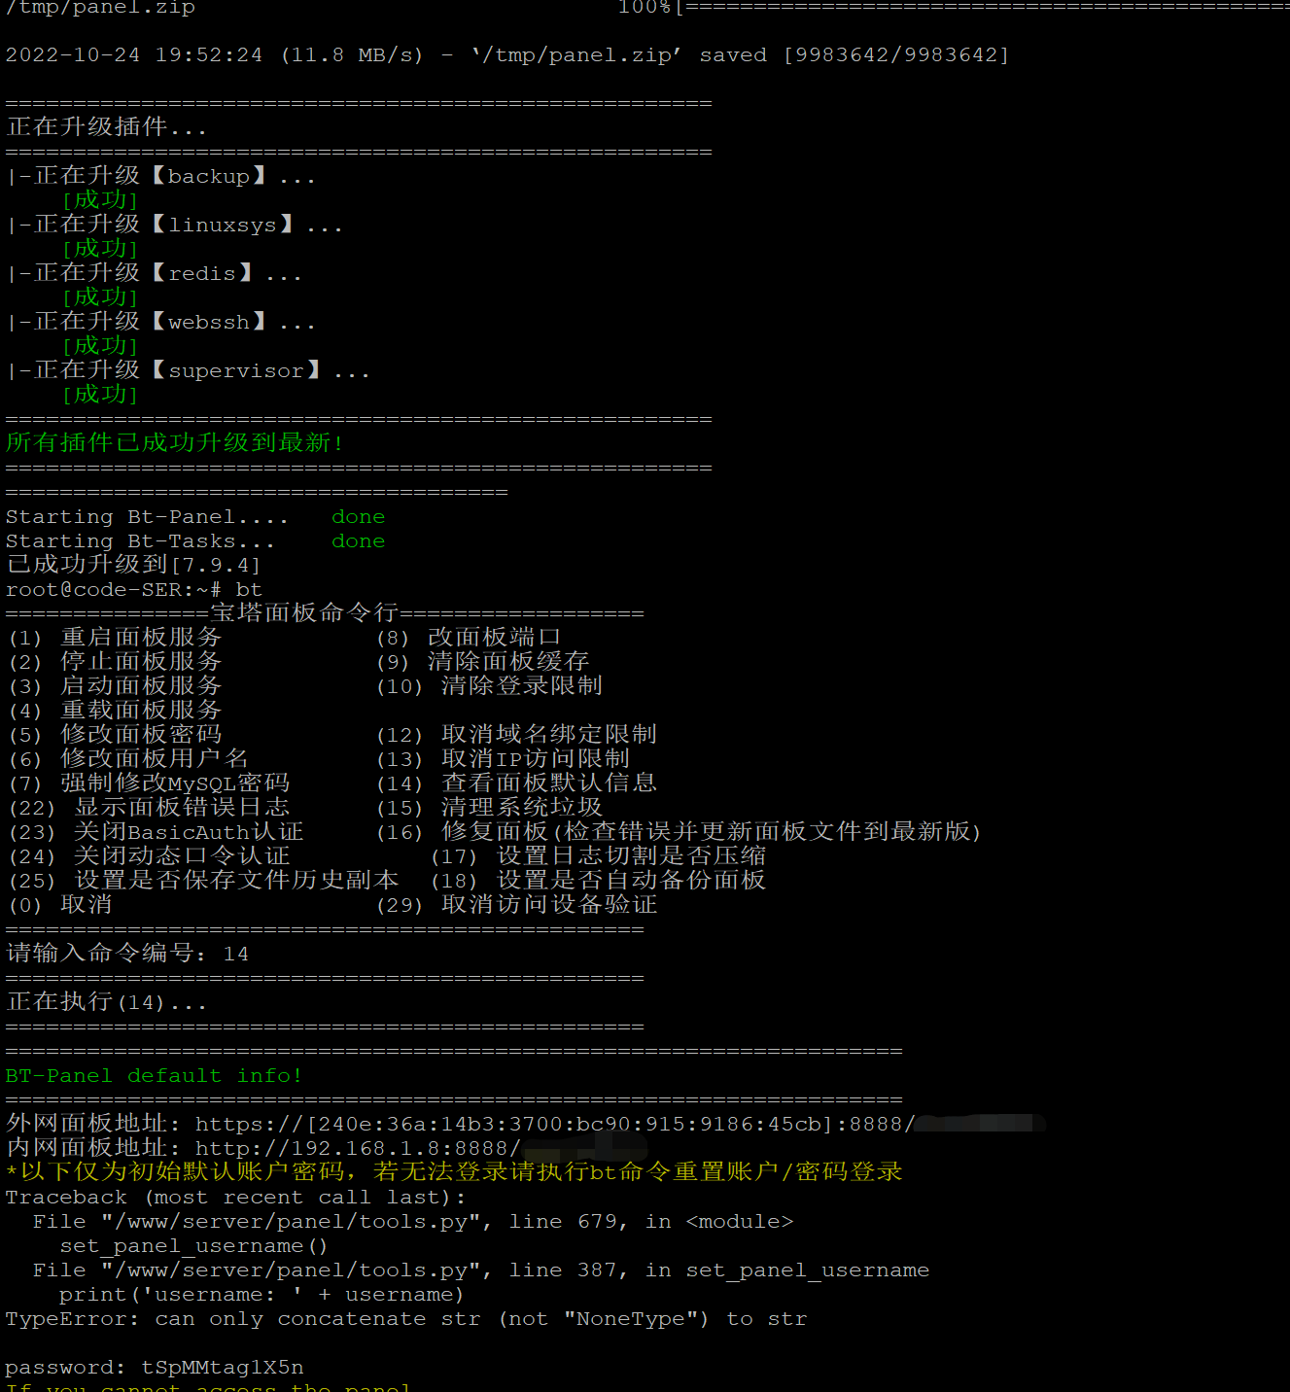Click option (7) 强制修改MySQL密码
The width and height of the screenshot is (1290, 1392).
[x=149, y=783]
